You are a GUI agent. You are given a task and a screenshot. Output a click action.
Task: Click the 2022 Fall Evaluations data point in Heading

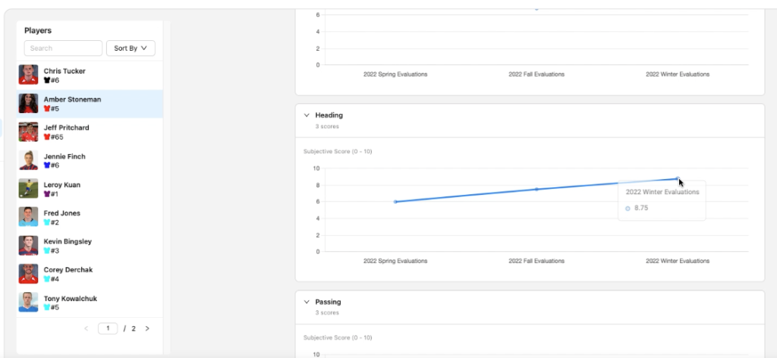click(x=536, y=189)
